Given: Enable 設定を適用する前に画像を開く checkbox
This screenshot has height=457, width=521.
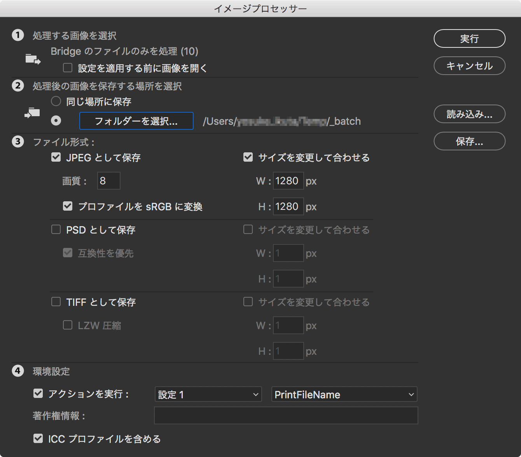Looking at the screenshot, I should (x=68, y=68).
